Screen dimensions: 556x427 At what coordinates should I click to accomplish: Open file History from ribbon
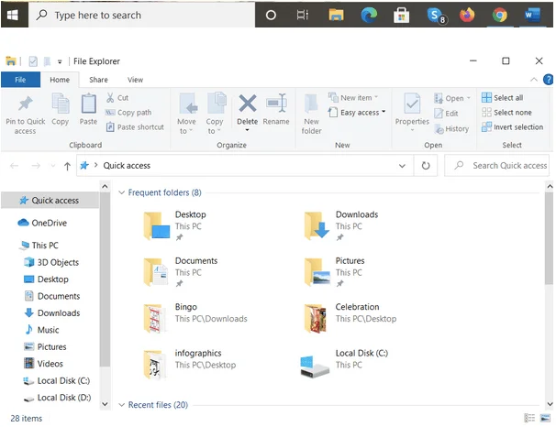[x=451, y=129]
